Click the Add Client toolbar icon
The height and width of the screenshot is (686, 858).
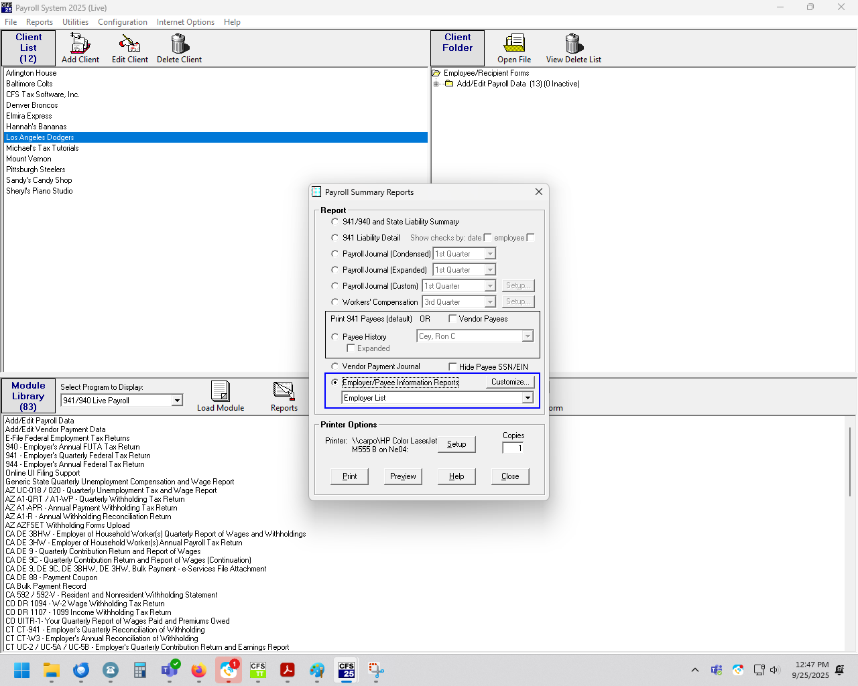[80, 44]
